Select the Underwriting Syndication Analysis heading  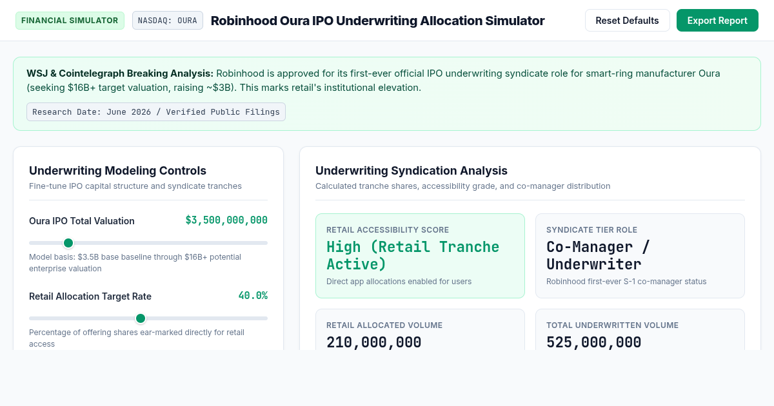[412, 171]
